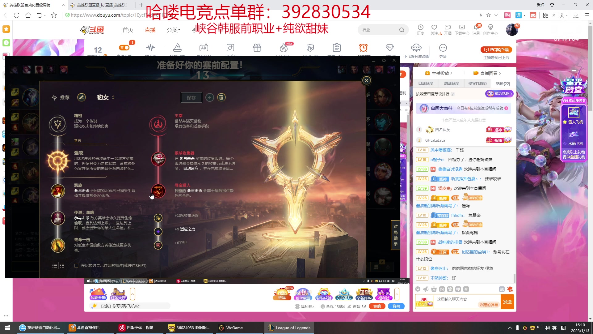The width and height of the screenshot is (593, 334).
Task: Toggle rune display to list view
Action: click(x=55, y=266)
